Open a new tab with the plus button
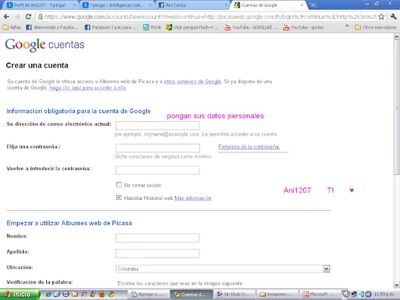 click(313, 5)
